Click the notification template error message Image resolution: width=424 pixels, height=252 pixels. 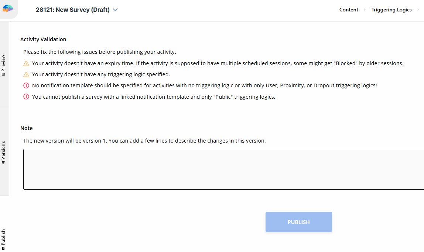pos(204,85)
